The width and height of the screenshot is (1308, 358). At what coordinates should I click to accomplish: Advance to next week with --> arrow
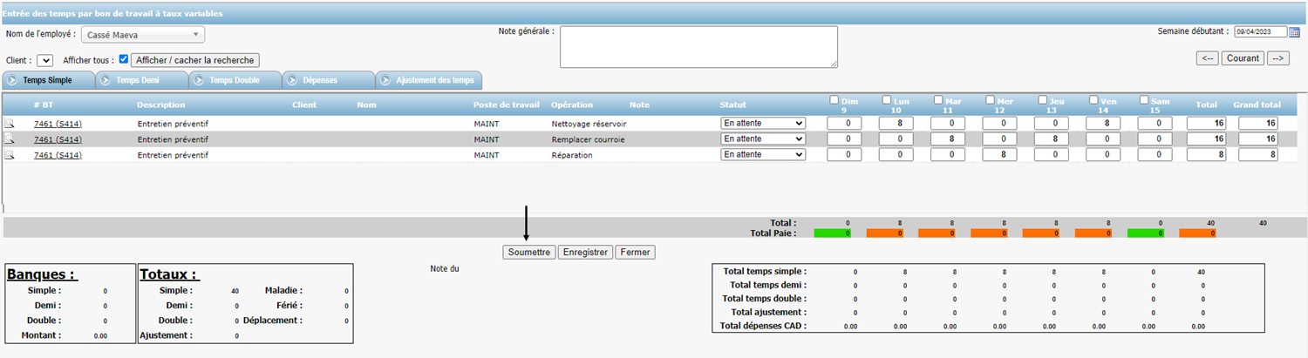(1278, 58)
